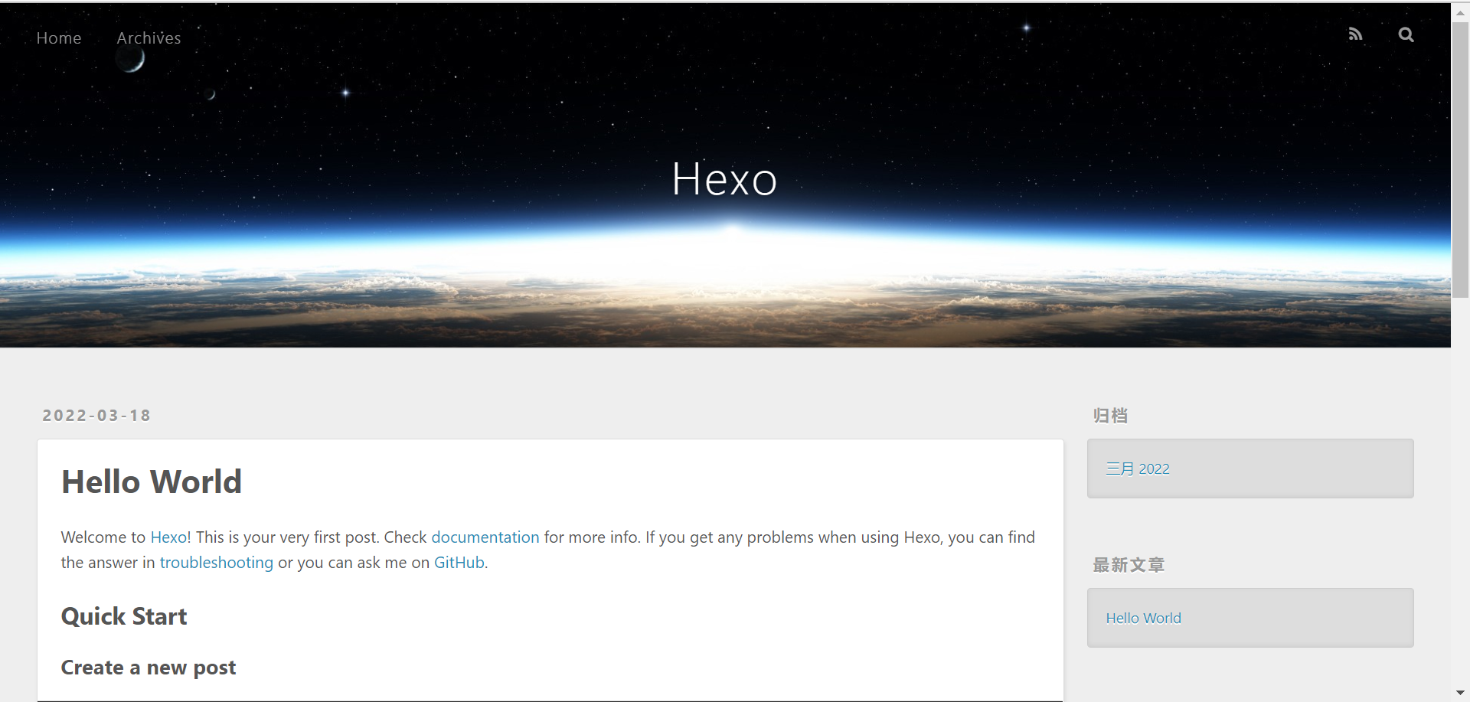Follow the troubleshooting link
Viewport: 1470px width, 702px height.
(x=216, y=563)
